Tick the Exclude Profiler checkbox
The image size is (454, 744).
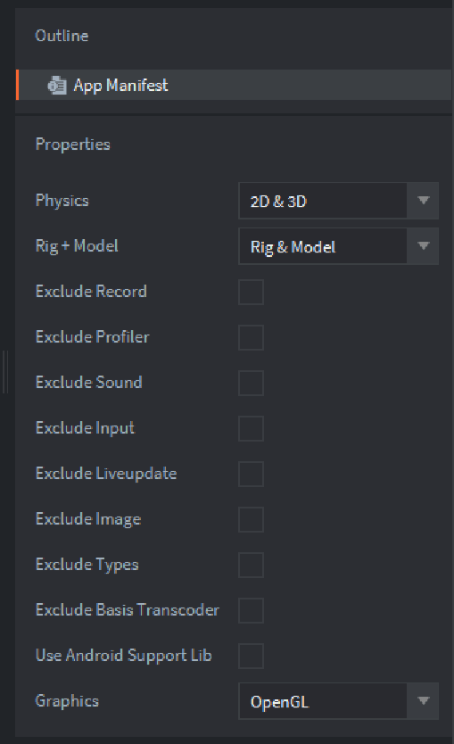click(251, 337)
